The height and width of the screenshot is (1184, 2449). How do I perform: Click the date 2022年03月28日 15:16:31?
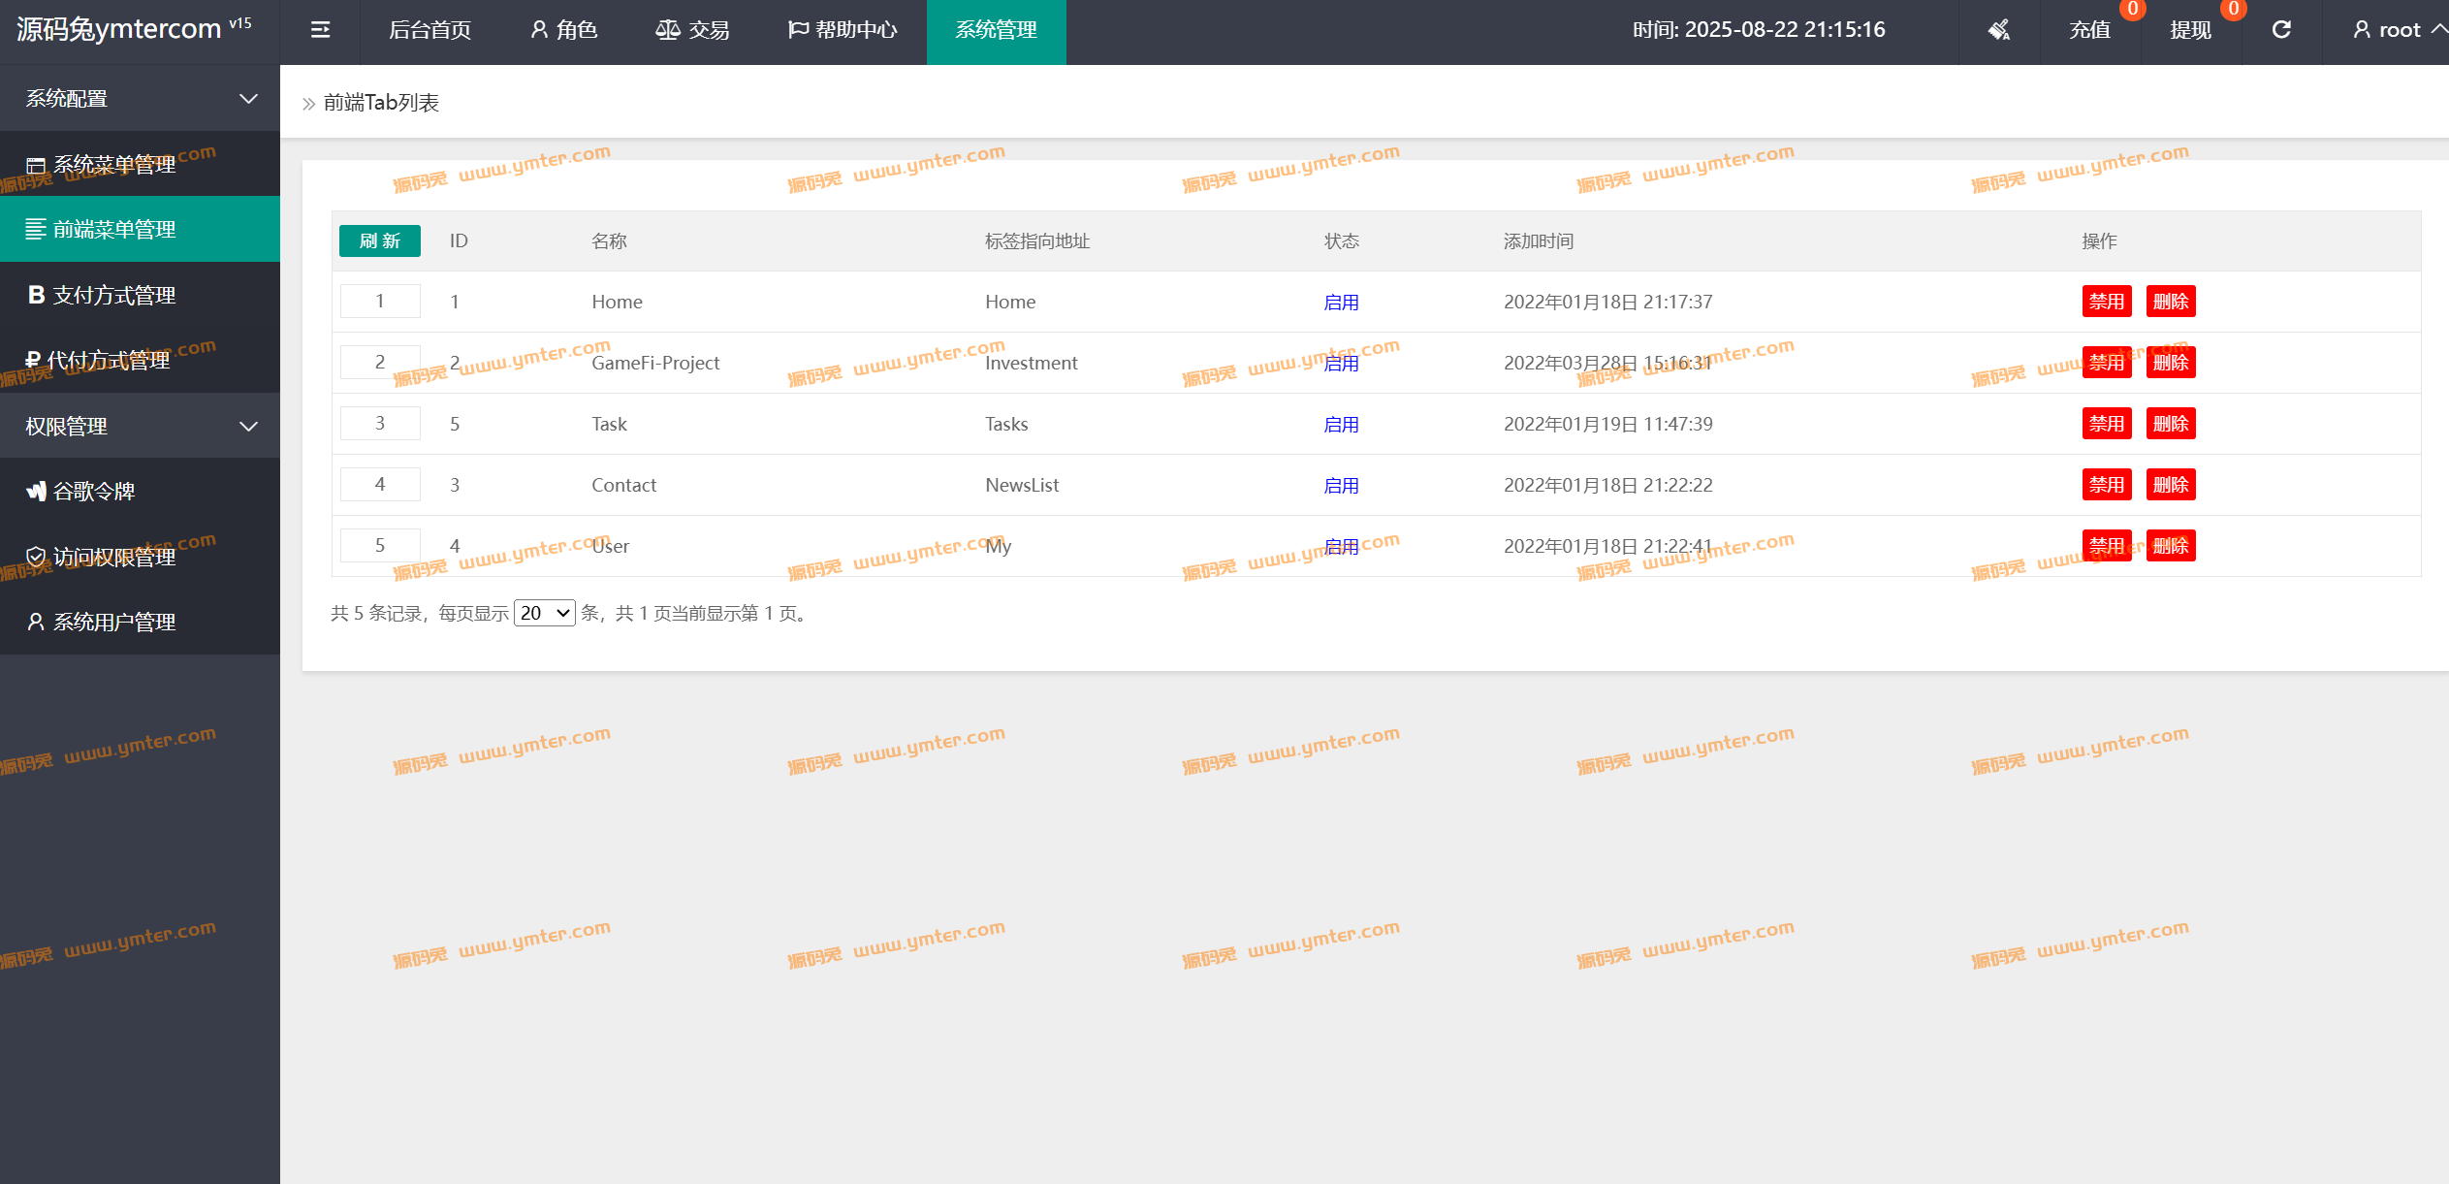(1607, 363)
